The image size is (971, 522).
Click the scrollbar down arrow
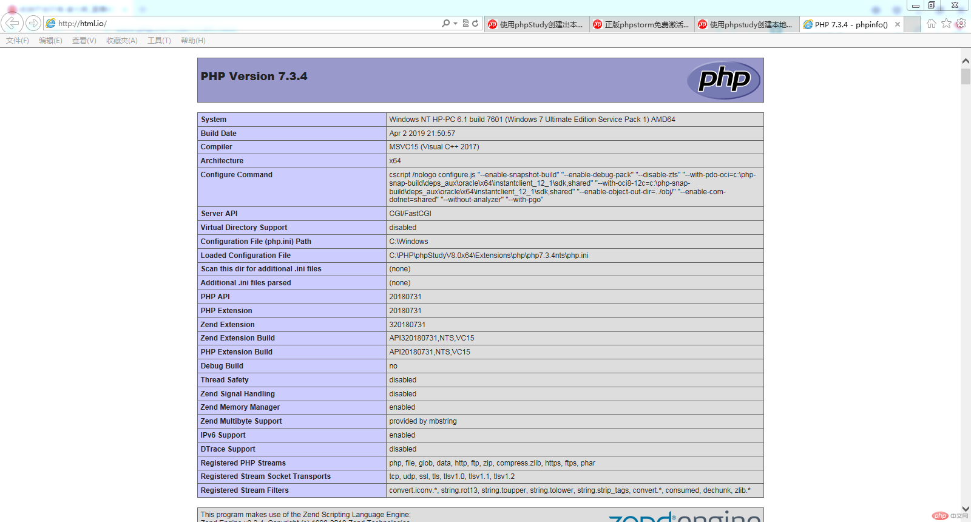[966, 509]
